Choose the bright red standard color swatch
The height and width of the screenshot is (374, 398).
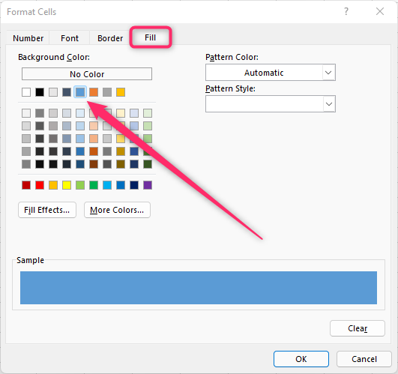click(40, 185)
